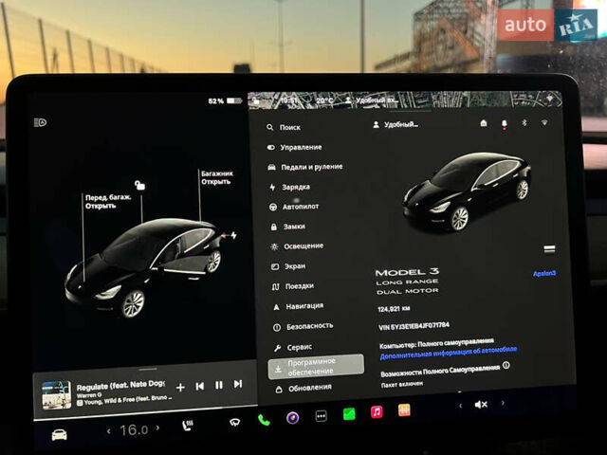
Task: Tap Багажник Открыть trunk button
Action: (x=216, y=177)
